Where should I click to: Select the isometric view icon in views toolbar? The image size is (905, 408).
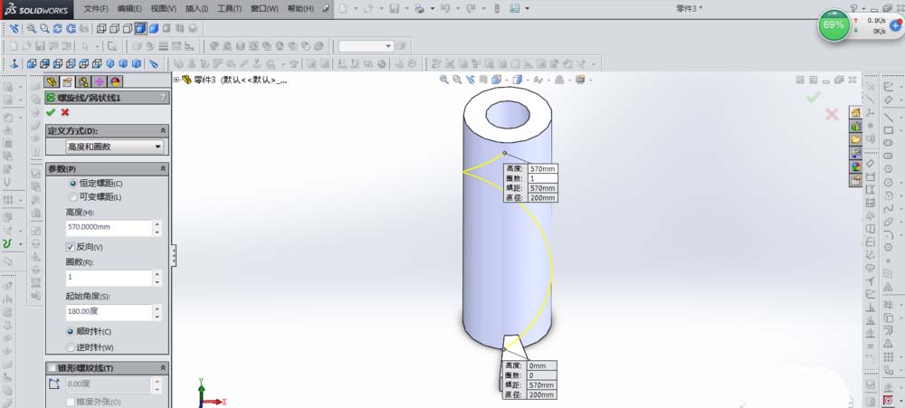110,63
